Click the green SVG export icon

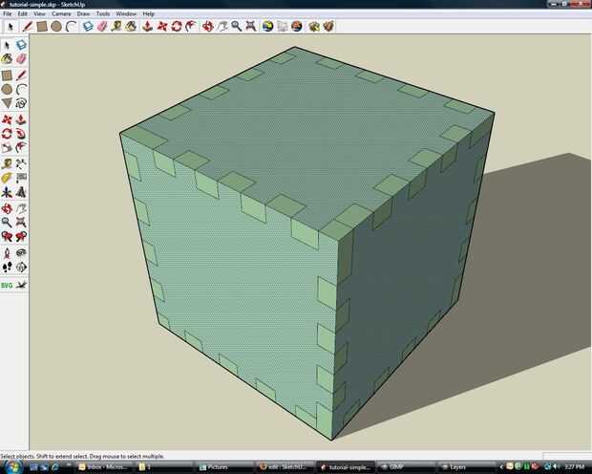[x=7, y=286]
